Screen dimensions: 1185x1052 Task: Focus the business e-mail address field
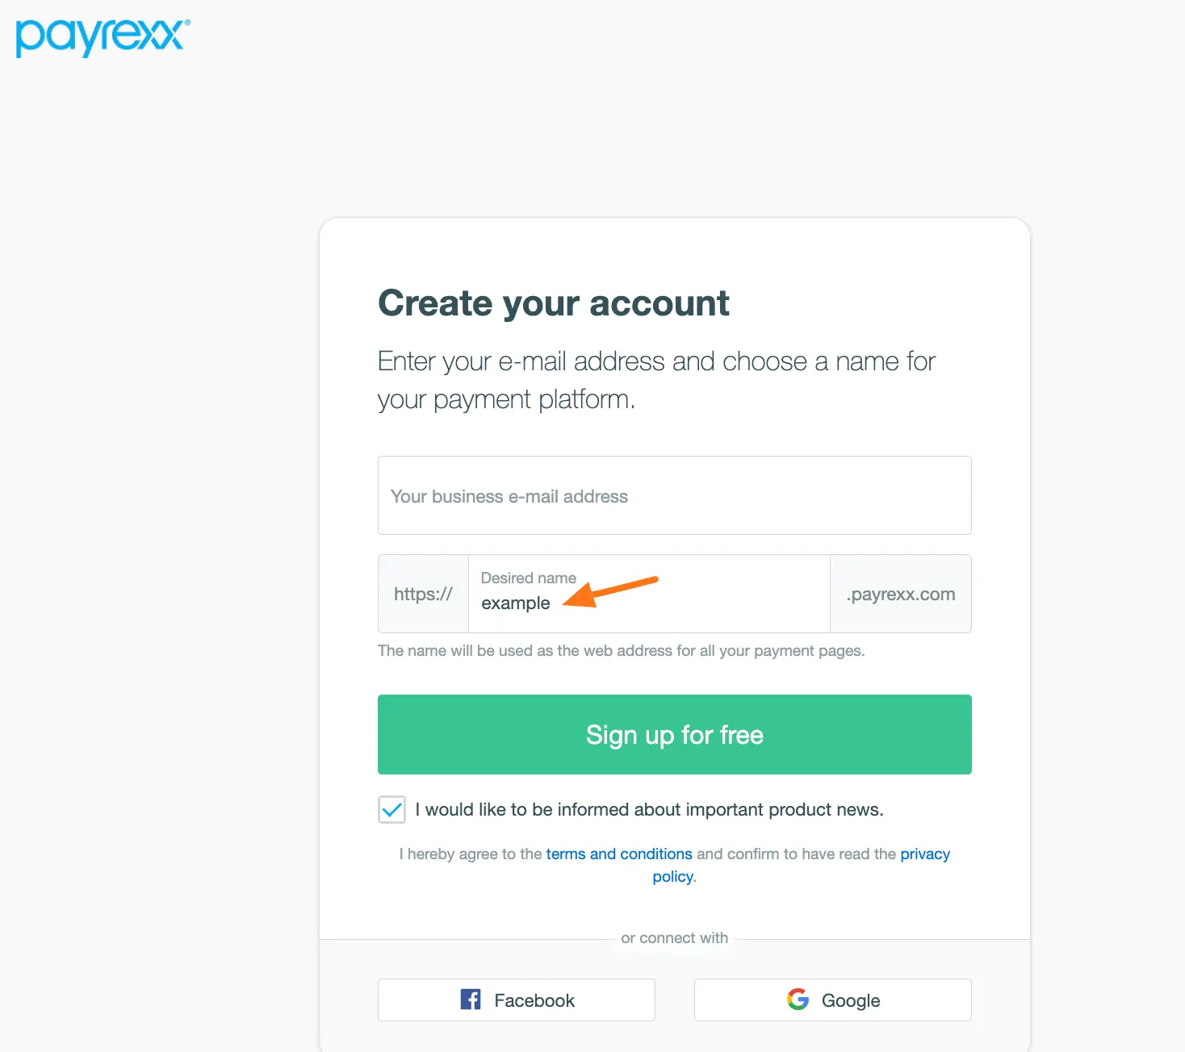[x=674, y=495]
